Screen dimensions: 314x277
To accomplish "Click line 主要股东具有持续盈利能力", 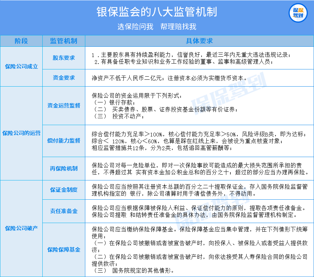I will [191, 55].
